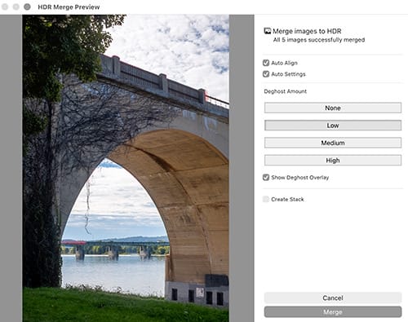Viewport: 408px width, 322px height.
Task: Select Medium deghost amount
Action: pos(333,143)
